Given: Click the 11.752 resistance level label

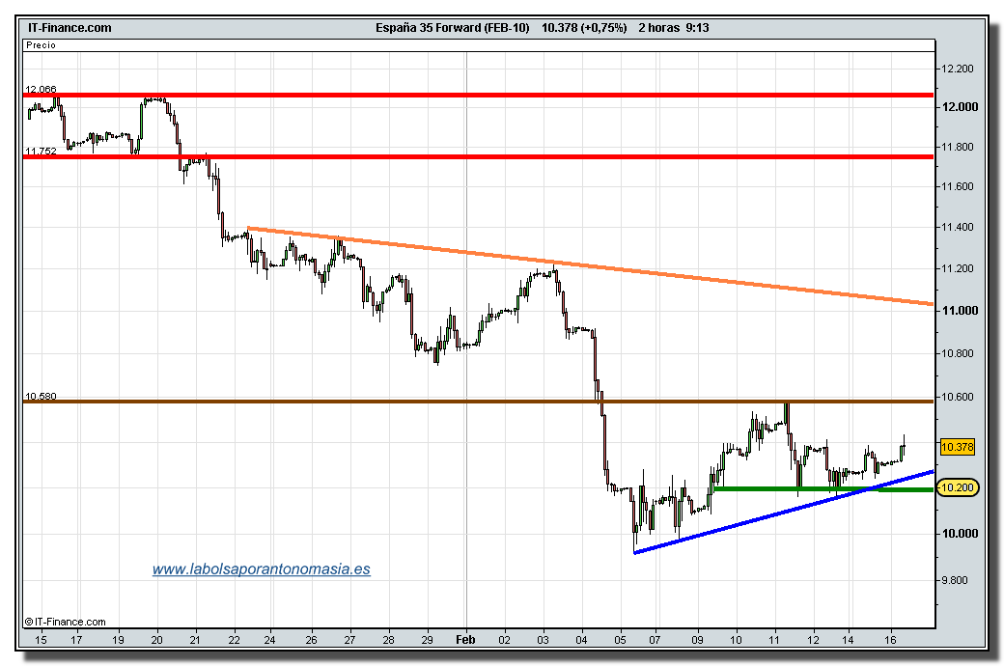Looking at the screenshot, I should (41, 152).
